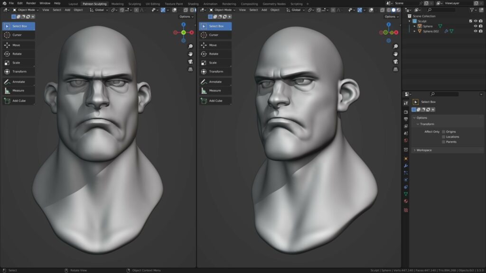Disable Sphere's render camera toggle
The width and height of the screenshot is (486, 273).
(x=480, y=26)
